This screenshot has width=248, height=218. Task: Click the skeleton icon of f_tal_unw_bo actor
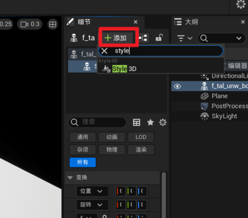pos(205,86)
